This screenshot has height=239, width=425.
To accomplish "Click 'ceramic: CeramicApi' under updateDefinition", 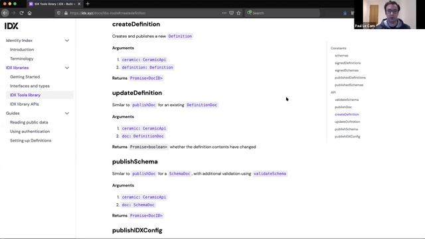I will [144, 128].
